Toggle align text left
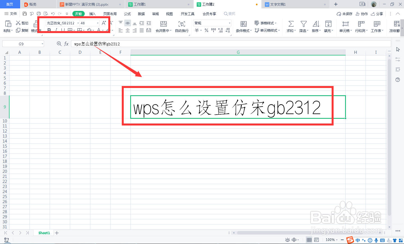 coord(121,30)
